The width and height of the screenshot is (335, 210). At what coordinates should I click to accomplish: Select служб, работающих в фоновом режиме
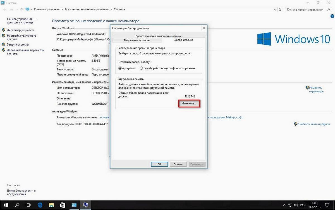[168, 68]
